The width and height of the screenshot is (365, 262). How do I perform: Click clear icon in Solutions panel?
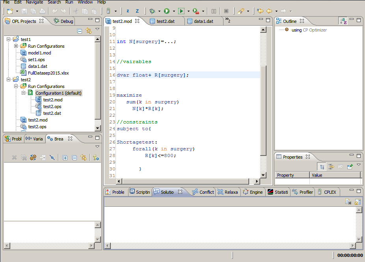[348, 202]
